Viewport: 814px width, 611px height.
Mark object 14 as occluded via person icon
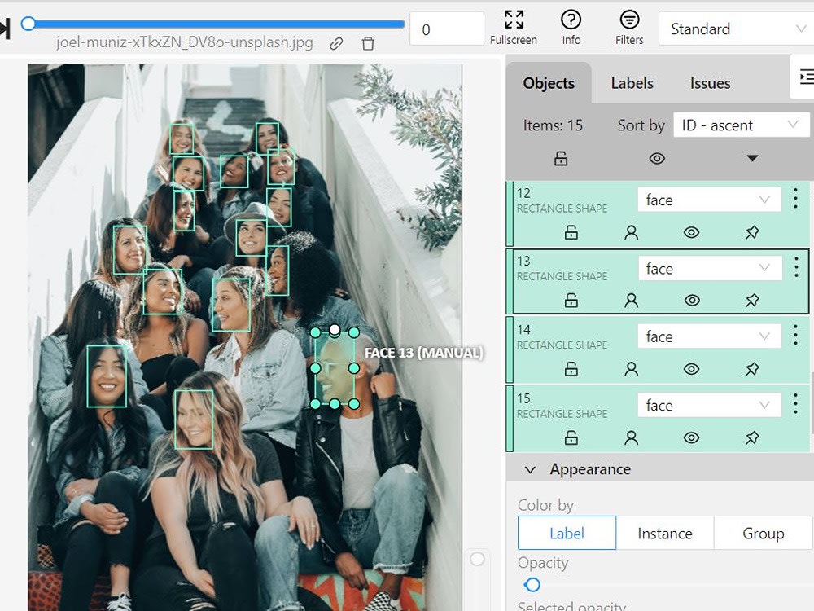[x=631, y=368]
